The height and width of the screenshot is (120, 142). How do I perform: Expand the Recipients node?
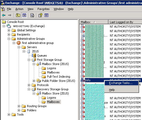(9, 34)
